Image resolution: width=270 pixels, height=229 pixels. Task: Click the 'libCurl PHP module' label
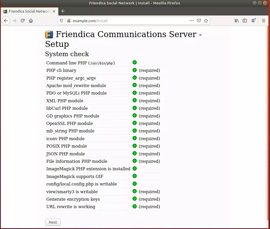[x=67, y=108]
